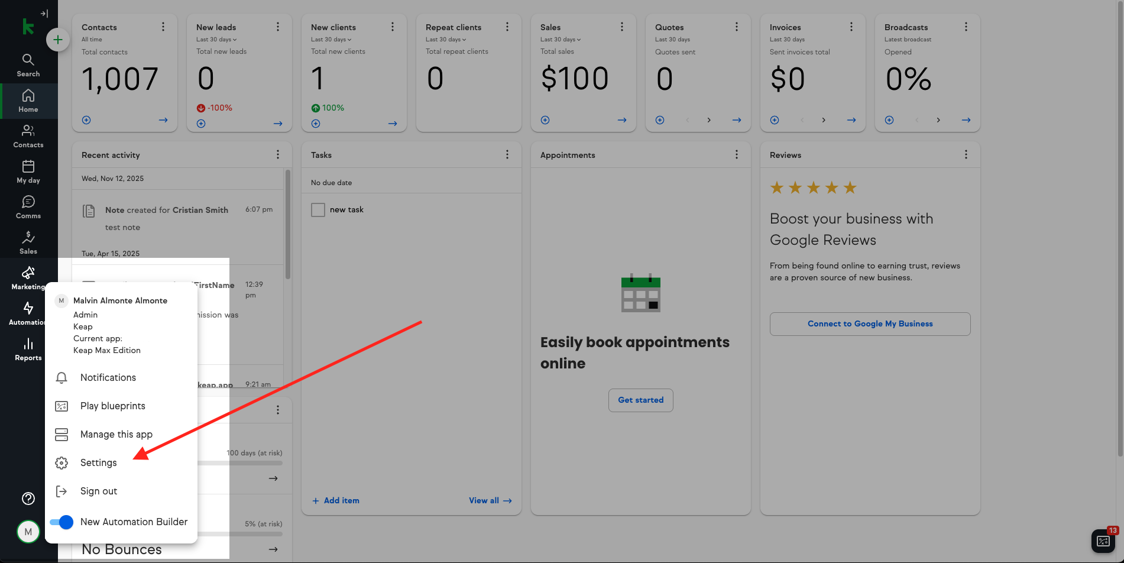Select Settings in the profile menu

tap(98, 463)
